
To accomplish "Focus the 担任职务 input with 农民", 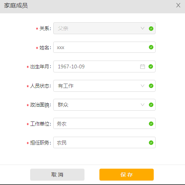I will point(104,142).
